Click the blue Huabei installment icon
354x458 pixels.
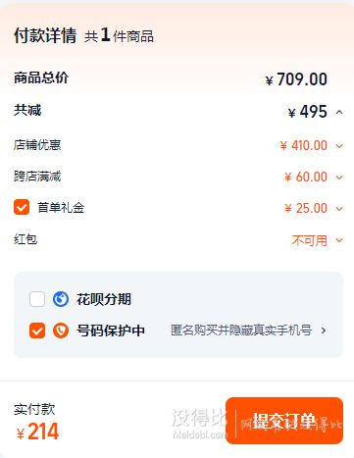(x=61, y=299)
